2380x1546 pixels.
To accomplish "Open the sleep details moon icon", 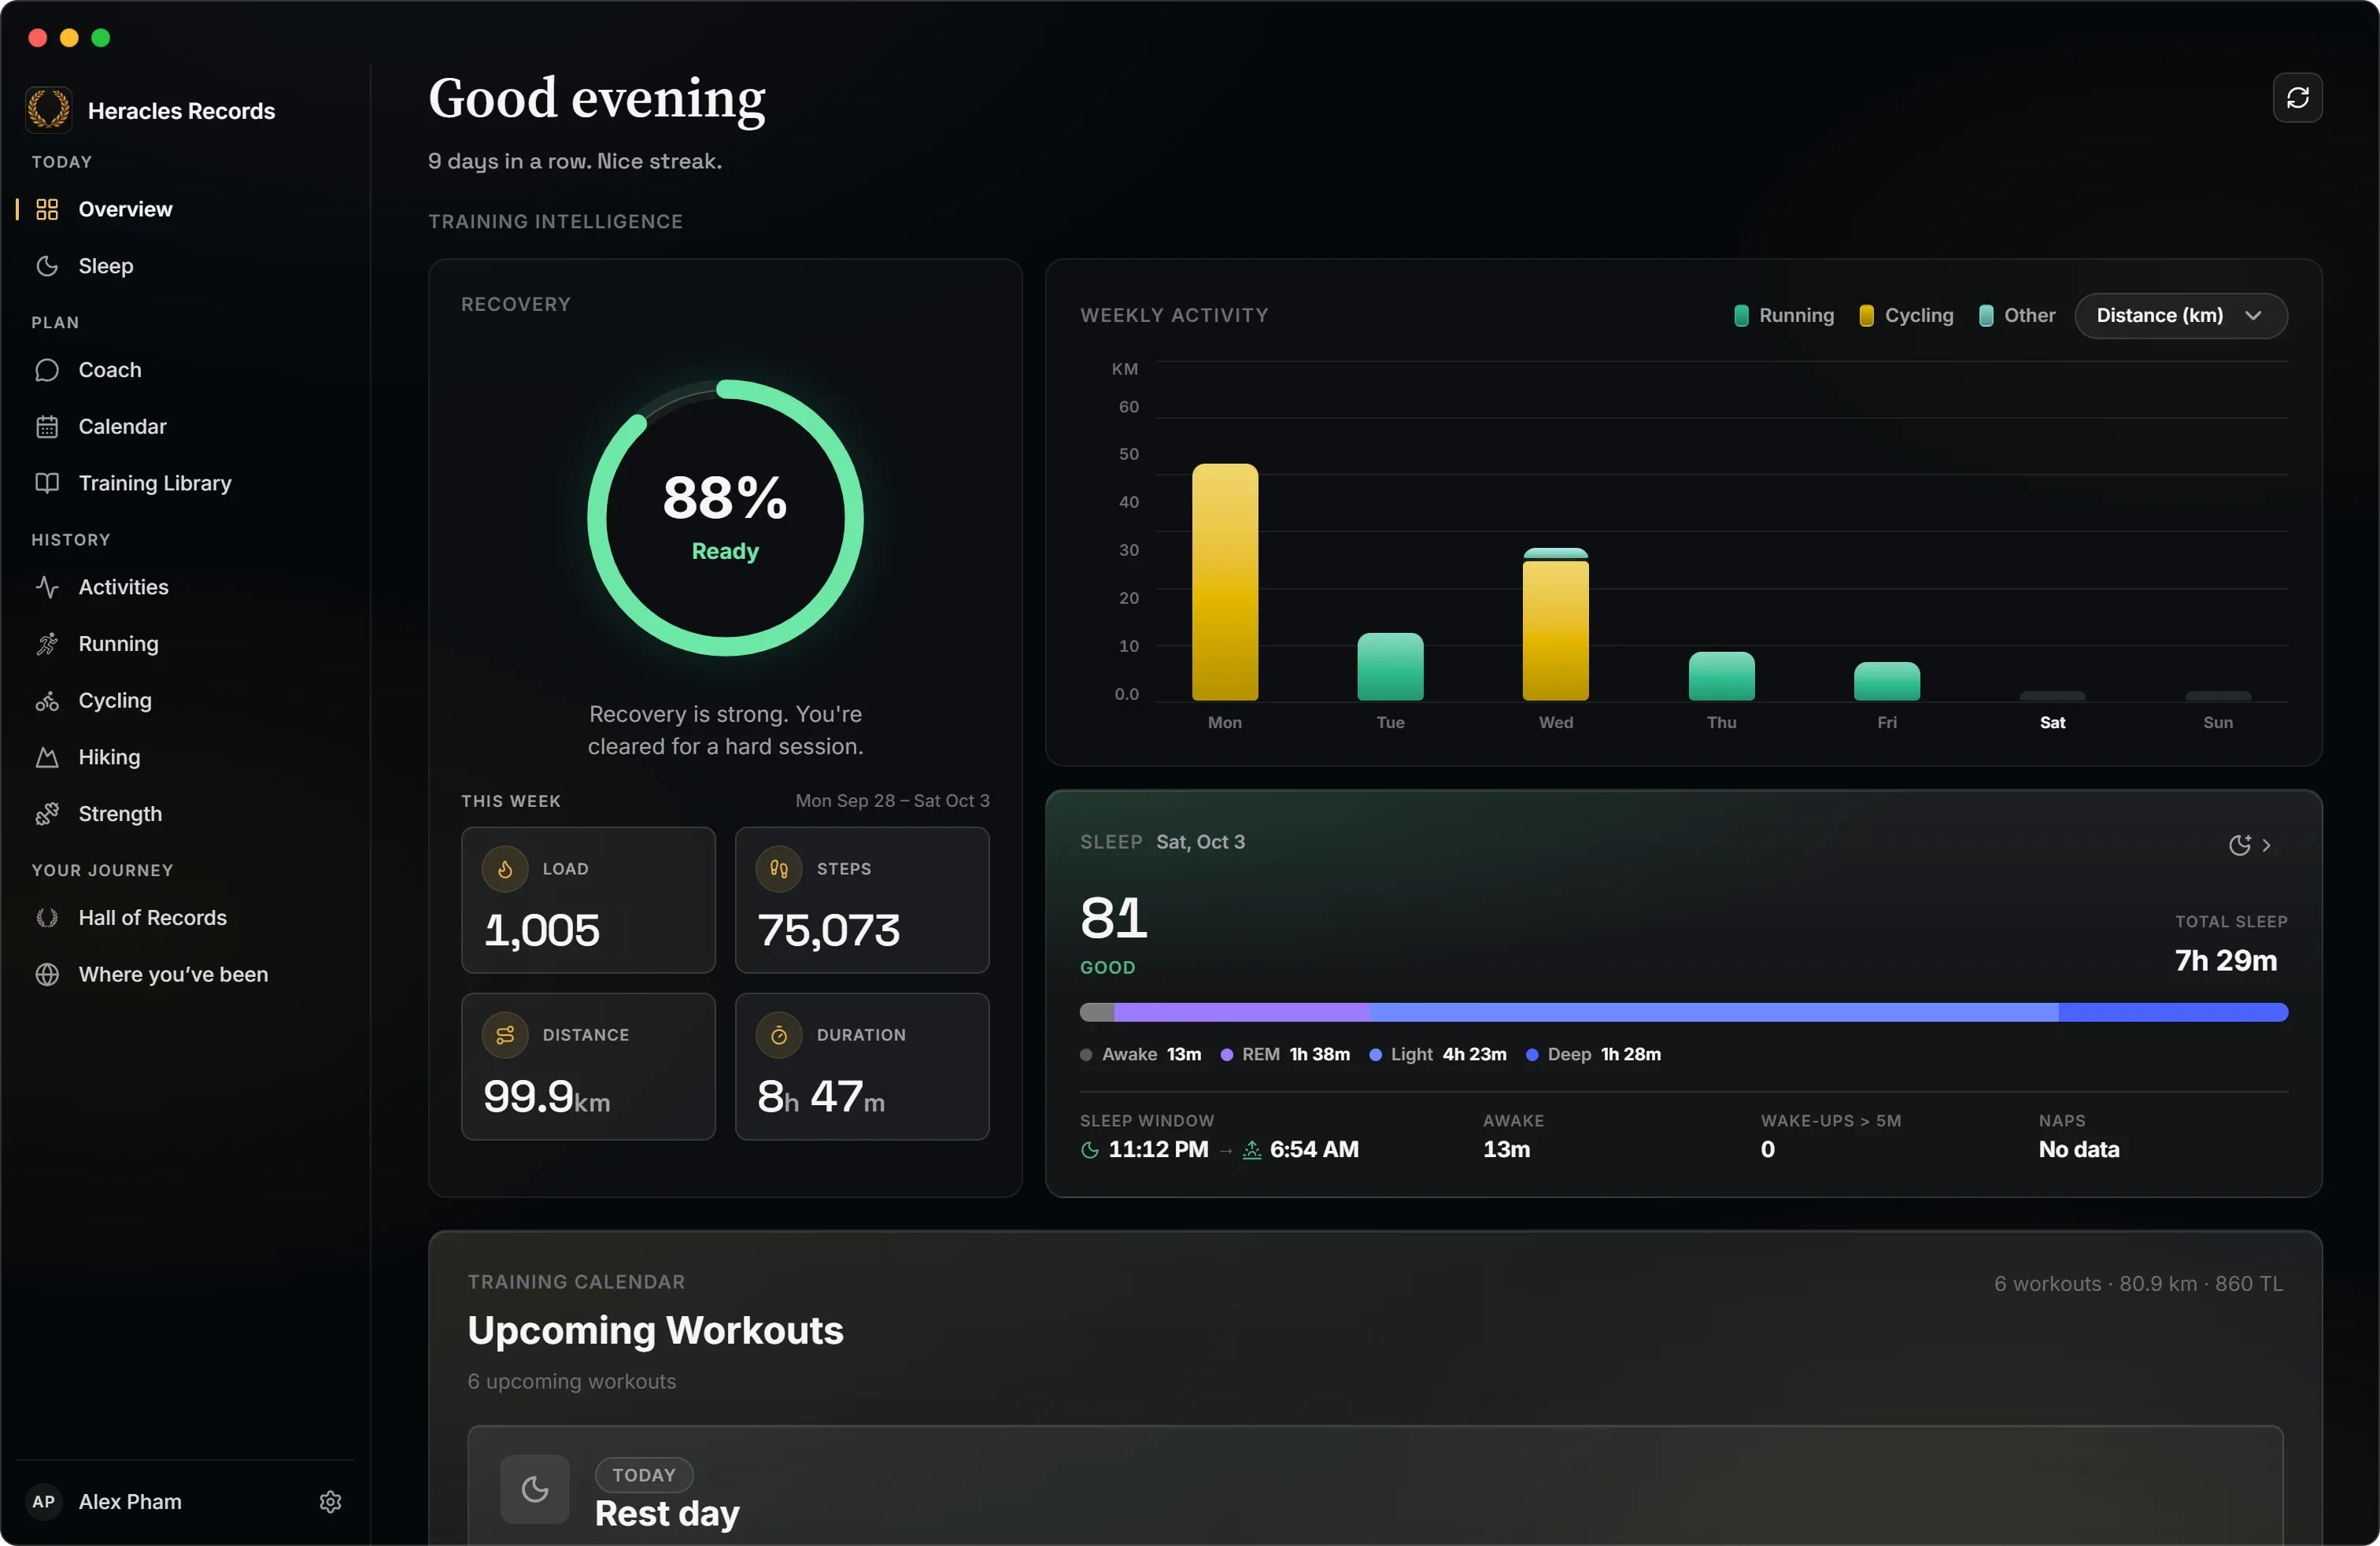I will 2239,844.
